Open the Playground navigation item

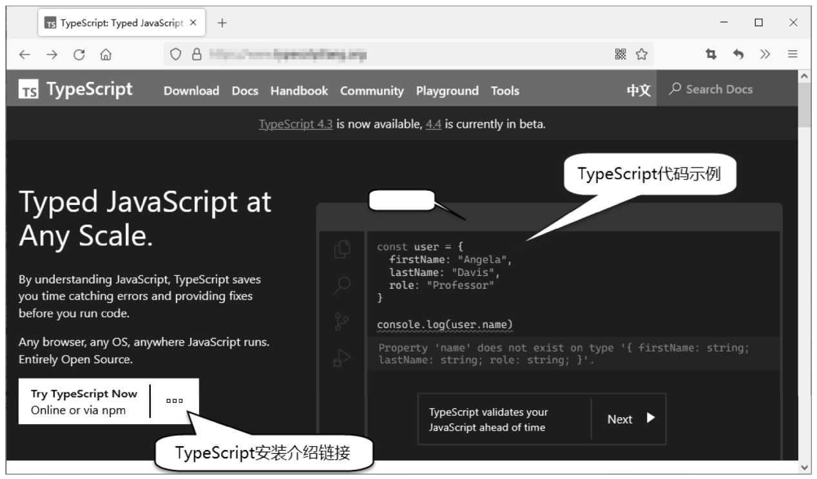click(447, 91)
